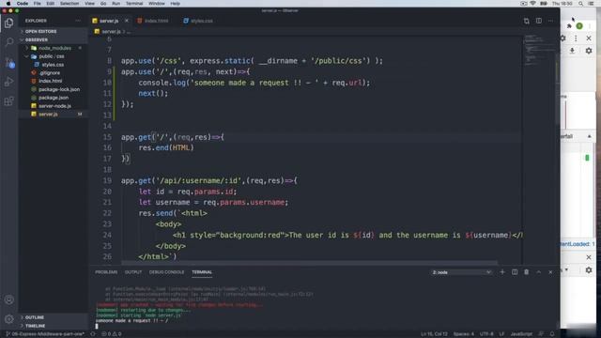Click the sync icon in status bar
Viewport: 601px width, 338px height.
93,334
